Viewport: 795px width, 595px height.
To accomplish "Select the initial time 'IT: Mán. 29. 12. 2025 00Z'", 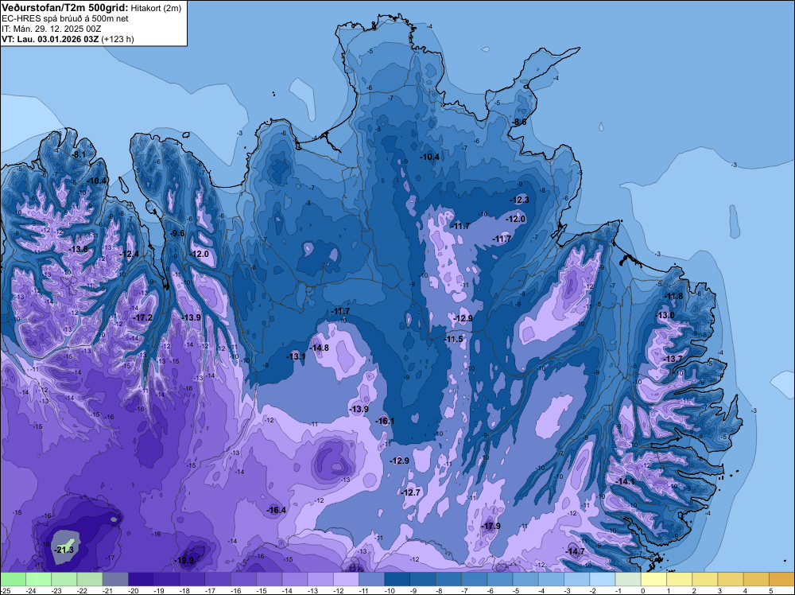I will (51, 29).
